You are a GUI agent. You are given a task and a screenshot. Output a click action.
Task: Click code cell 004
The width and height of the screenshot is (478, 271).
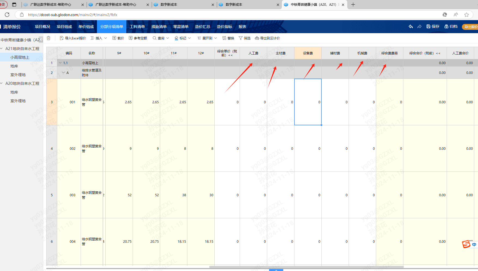pos(69,241)
